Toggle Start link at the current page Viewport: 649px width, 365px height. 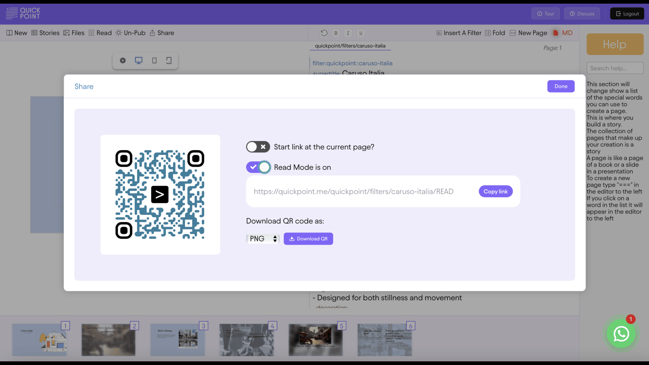tap(258, 147)
